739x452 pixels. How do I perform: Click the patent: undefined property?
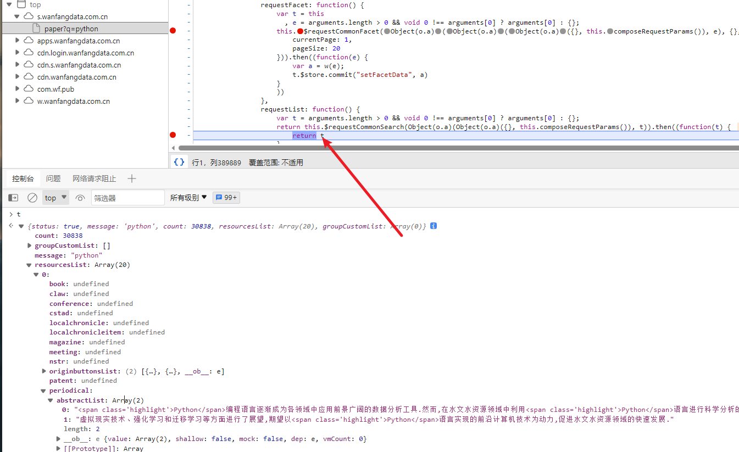point(83,381)
